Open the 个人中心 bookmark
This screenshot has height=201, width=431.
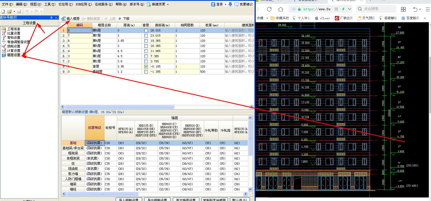coord(301,18)
